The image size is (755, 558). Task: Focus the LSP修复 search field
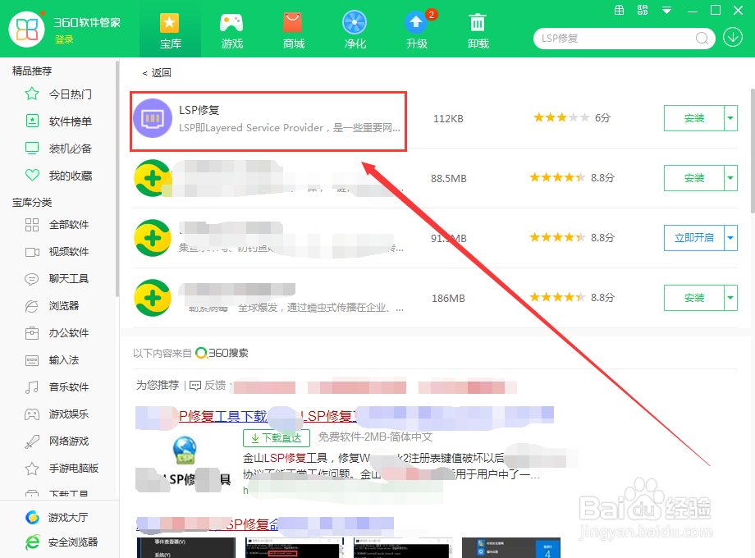(x=614, y=38)
